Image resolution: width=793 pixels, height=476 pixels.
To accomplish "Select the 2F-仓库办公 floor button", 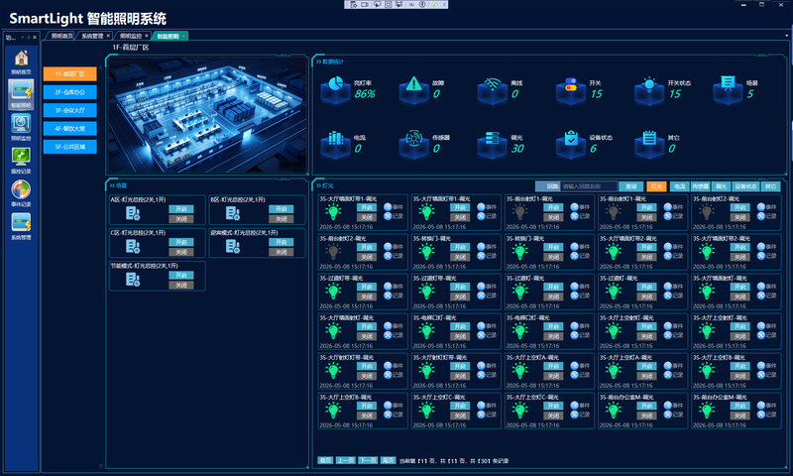I will (x=69, y=92).
